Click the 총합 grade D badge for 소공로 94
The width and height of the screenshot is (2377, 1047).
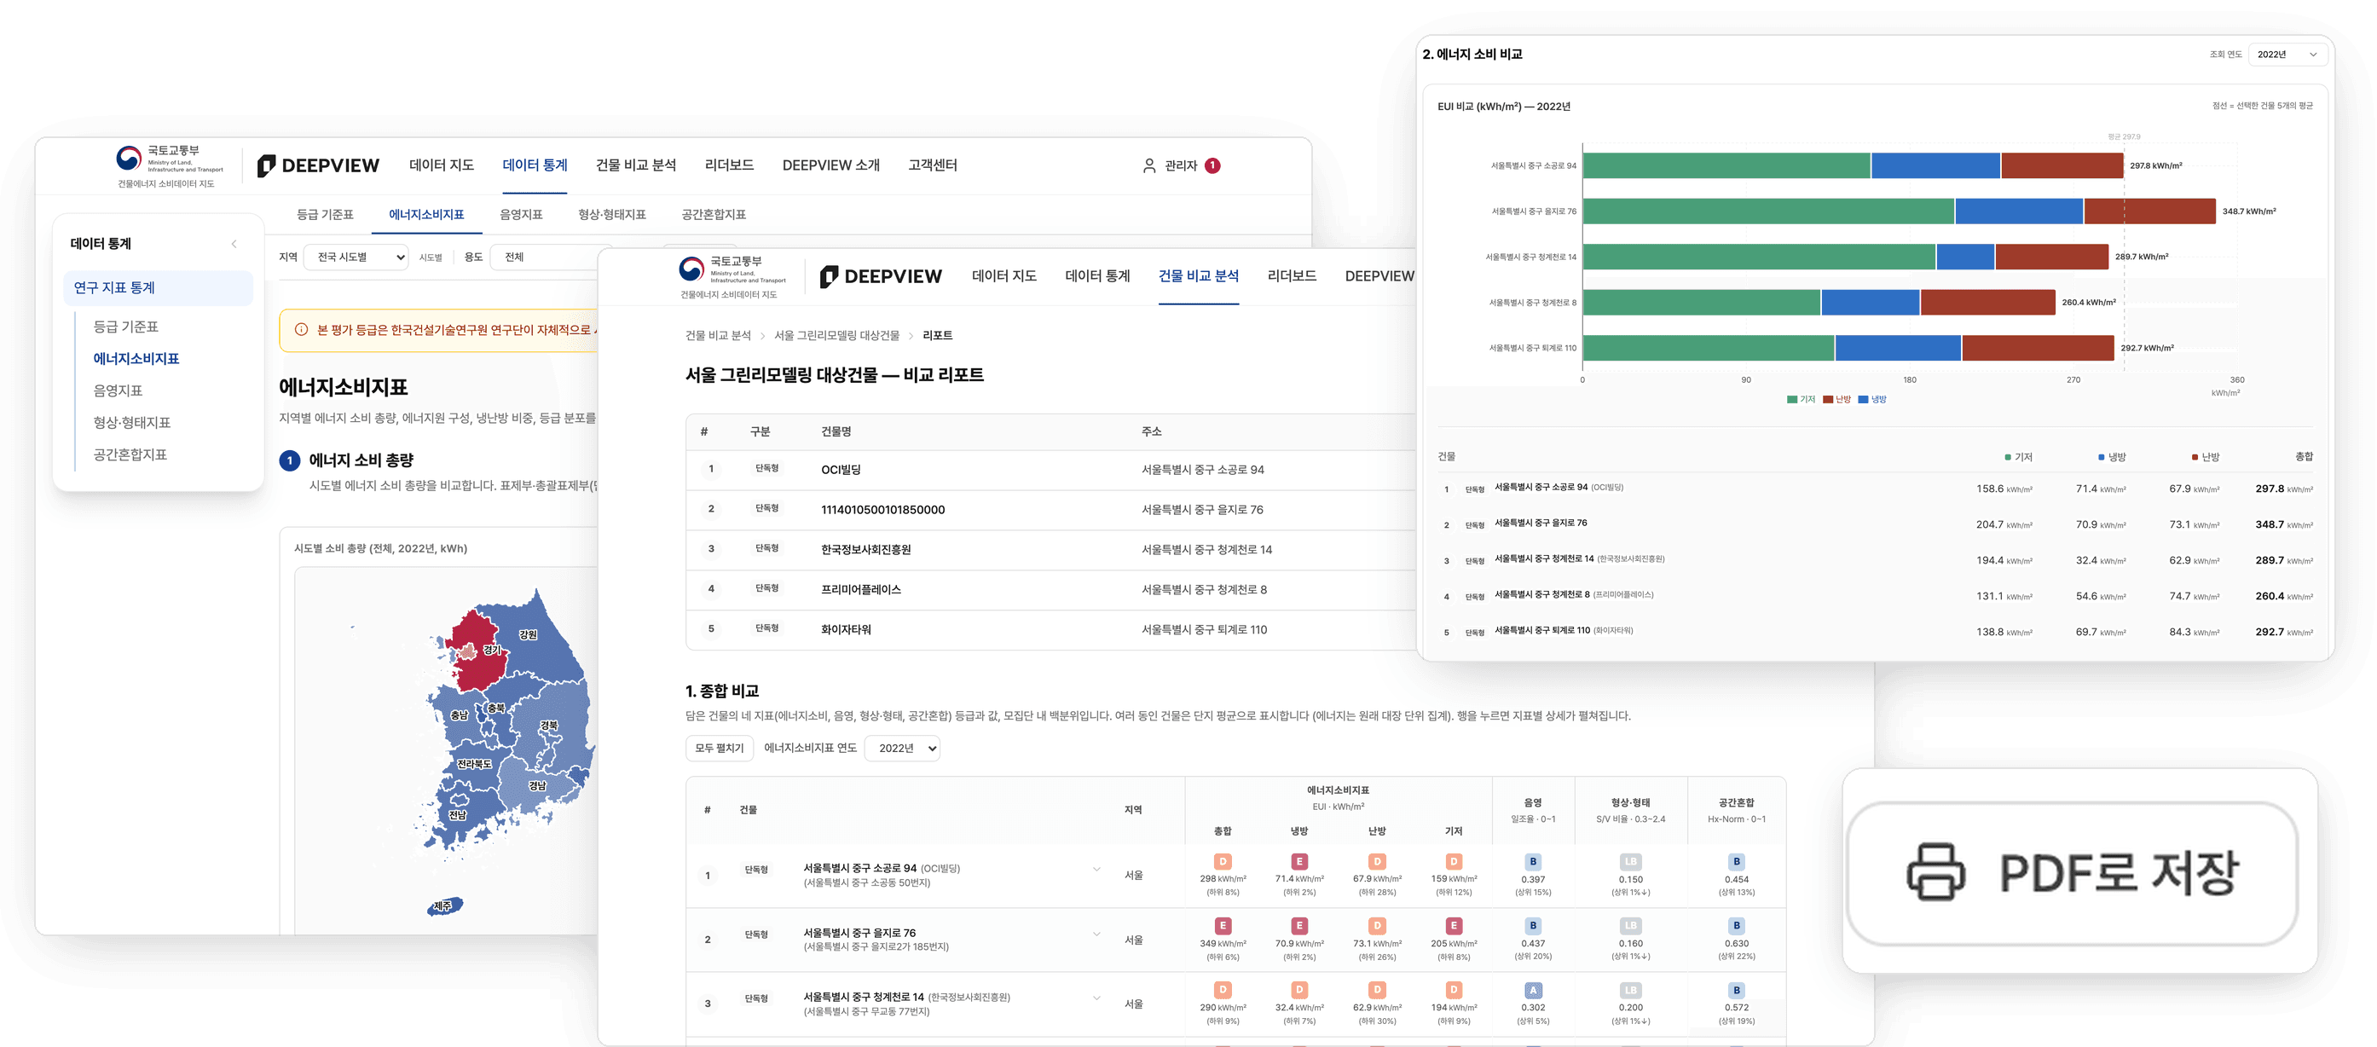point(1223,862)
